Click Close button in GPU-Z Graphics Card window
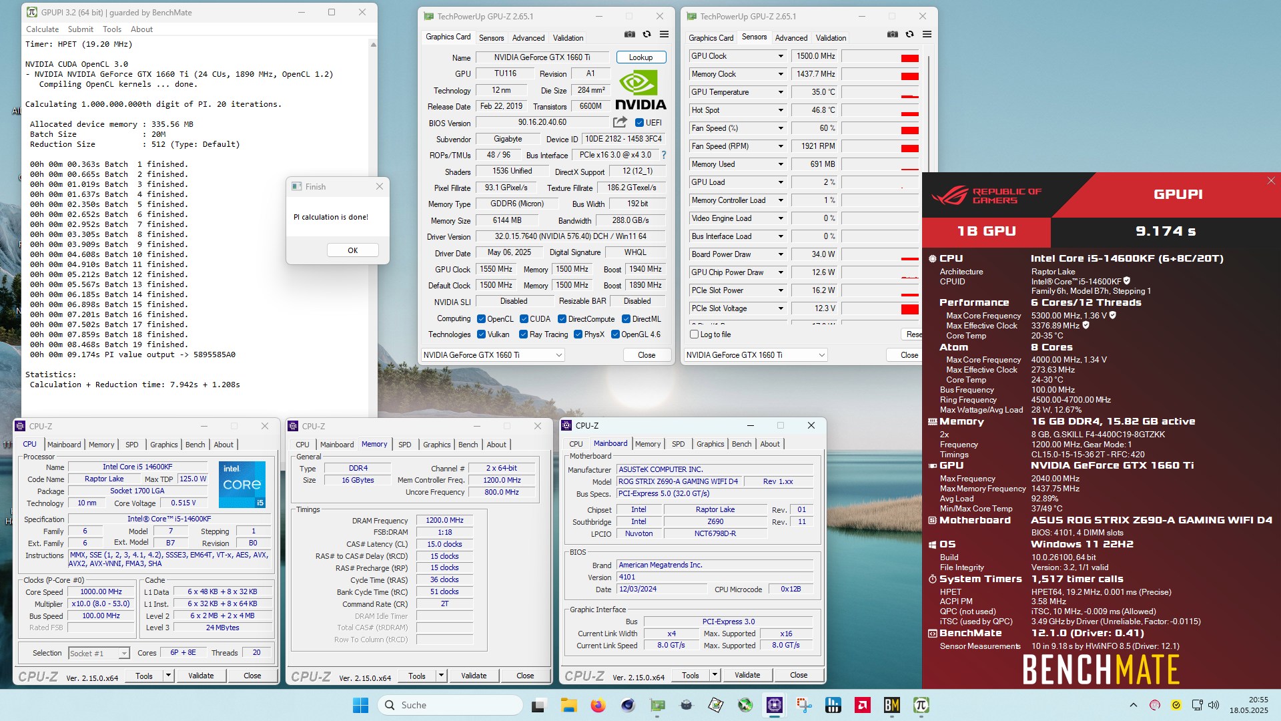 (647, 355)
